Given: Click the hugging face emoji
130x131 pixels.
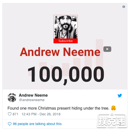Looking at the screenshot, I should 113,108.
